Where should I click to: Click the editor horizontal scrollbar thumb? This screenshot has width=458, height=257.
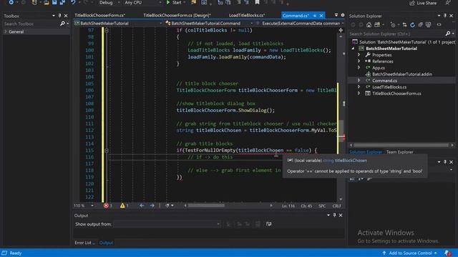pos(206,206)
